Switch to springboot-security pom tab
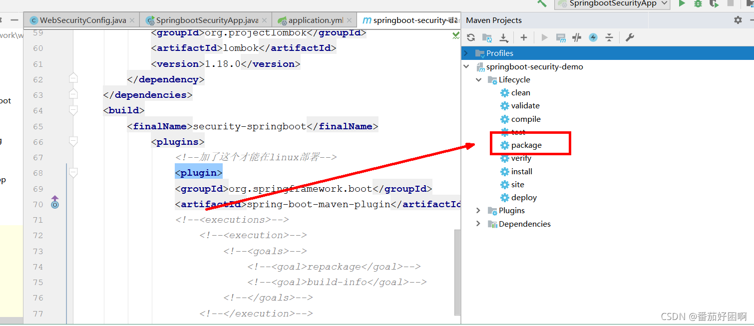This screenshot has height=326, width=754. tap(409, 20)
